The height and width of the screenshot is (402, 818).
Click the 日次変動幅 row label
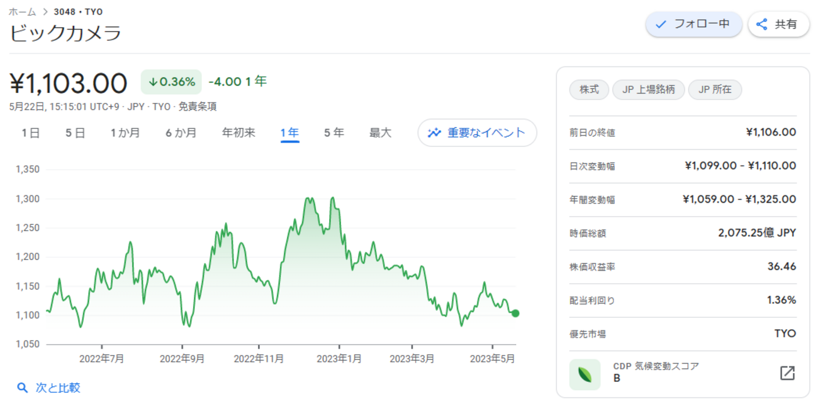click(x=592, y=166)
